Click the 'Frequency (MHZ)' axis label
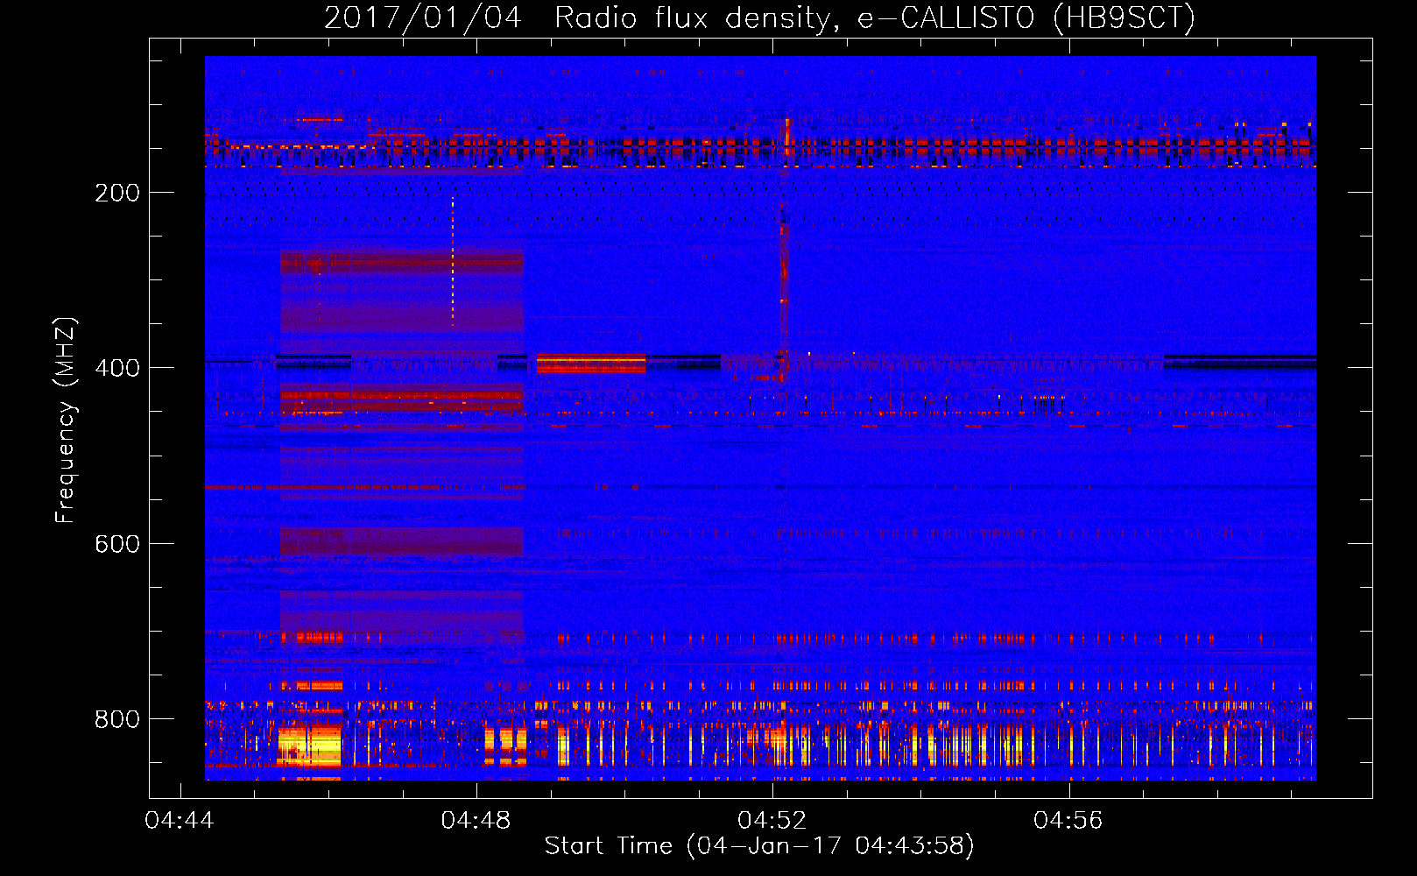 (x=65, y=420)
